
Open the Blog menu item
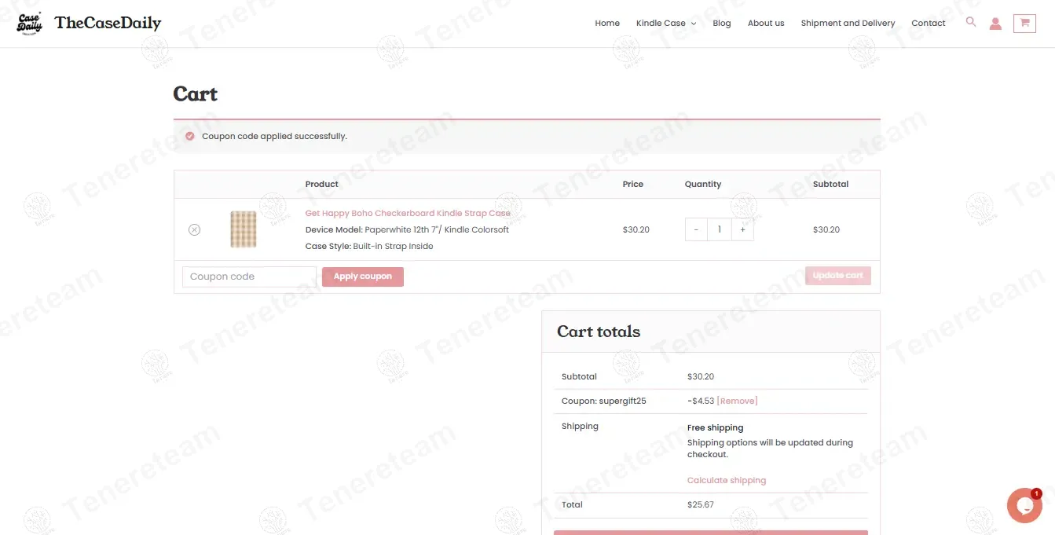721,24
